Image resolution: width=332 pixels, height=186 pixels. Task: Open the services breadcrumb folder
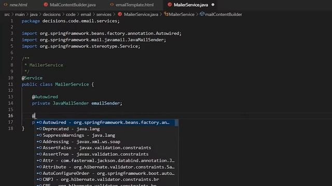click(104, 14)
